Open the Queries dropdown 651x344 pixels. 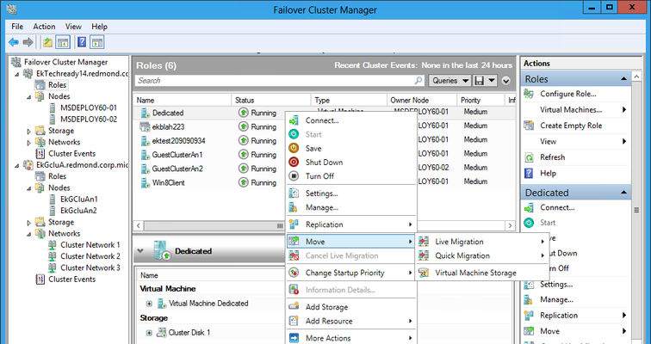[x=449, y=80]
